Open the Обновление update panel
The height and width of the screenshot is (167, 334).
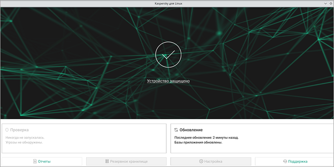pyautogui.click(x=252, y=138)
